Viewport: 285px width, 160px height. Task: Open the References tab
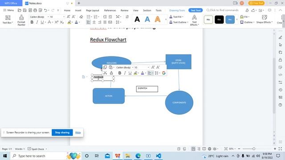click(x=110, y=10)
